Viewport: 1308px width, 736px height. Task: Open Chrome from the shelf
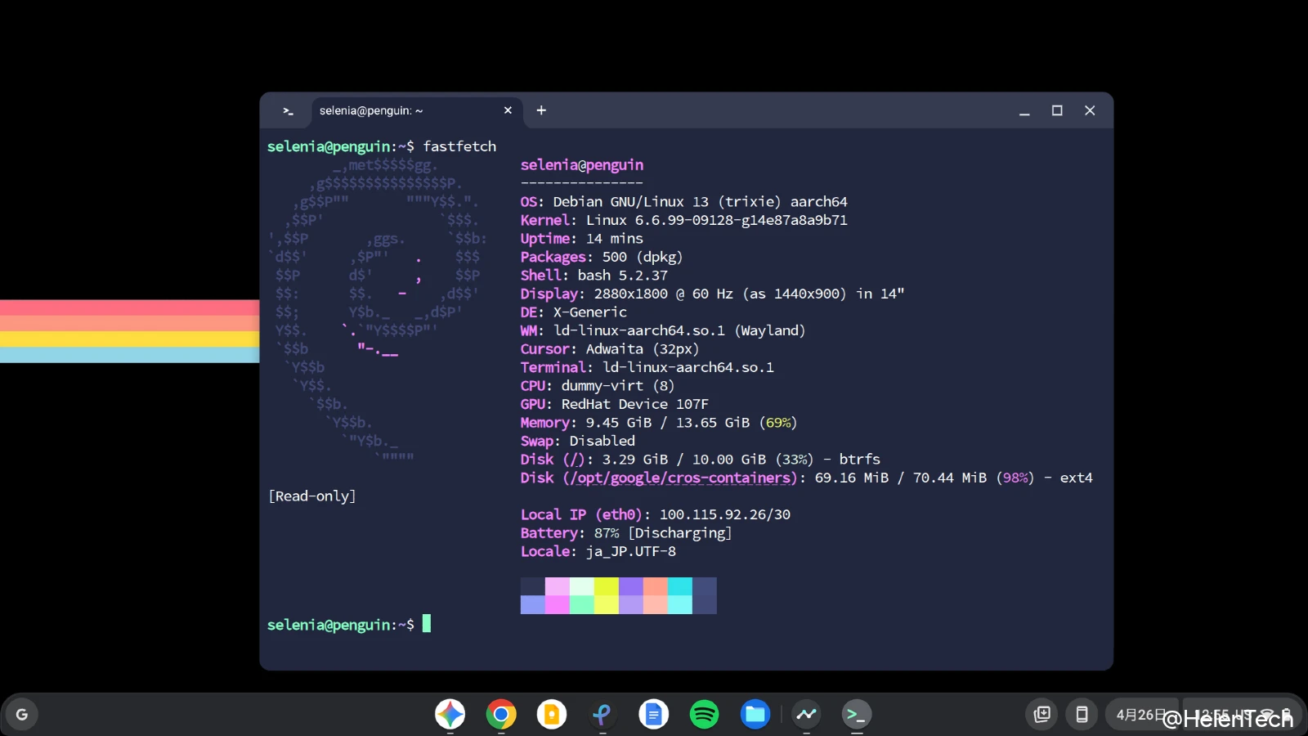(x=501, y=714)
